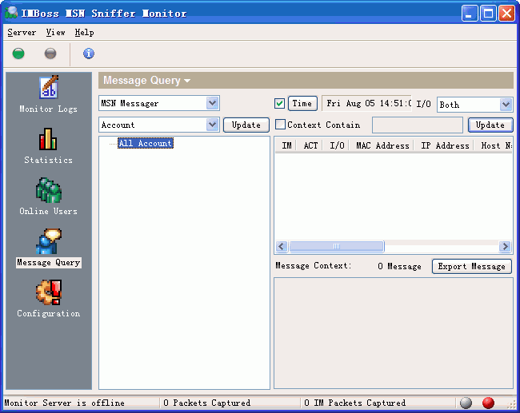Click '0 Packets Captured' status text
The height and width of the screenshot is (413, 520).
pos(206,403)
